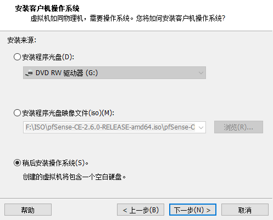Open the DVD RW 驱动器 (G:) dropdown
Image resolution: width=273 pixels, height=220 pixels.
(x=114, y=73)
